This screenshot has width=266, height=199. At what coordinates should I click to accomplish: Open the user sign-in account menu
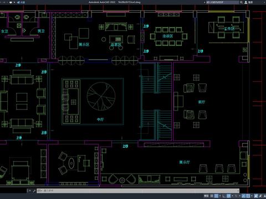(248, 2)
